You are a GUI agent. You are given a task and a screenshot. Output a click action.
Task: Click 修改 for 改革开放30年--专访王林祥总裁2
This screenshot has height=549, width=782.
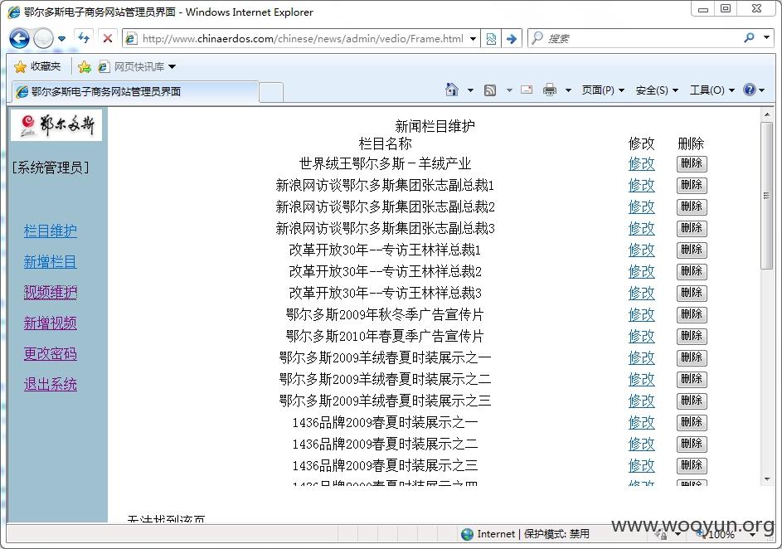pos(641,271)
